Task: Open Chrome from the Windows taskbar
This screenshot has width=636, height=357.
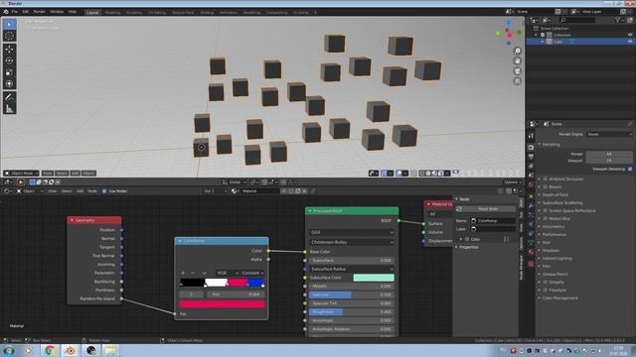Action: point(50,350)
